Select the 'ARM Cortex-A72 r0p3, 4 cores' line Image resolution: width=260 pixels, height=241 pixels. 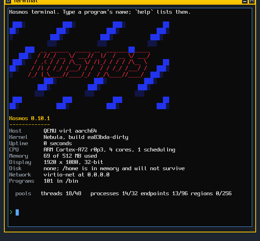point(109,150)
